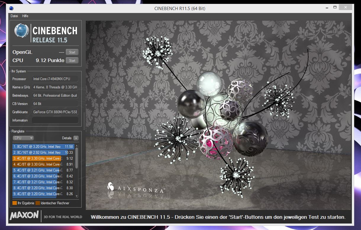Viewport: 361px width, 230px height.
Task: Click the Information text field
Action: click(55, 120)
